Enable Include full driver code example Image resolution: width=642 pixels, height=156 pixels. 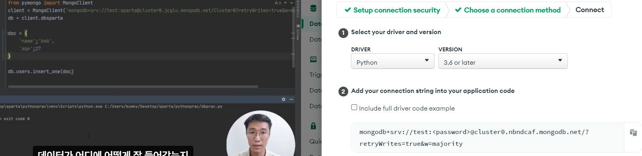(354, 107)
